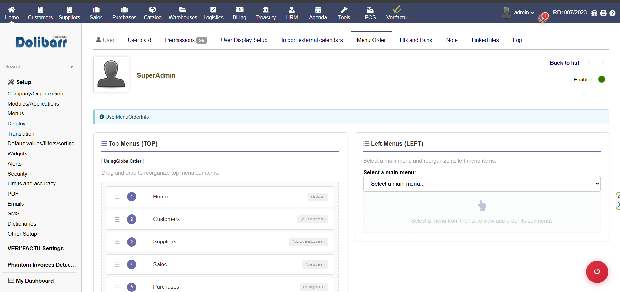Open the sidebar Search dropdown arrow
The width and height of the screenshot is (620, 292).
click(72, 67)
